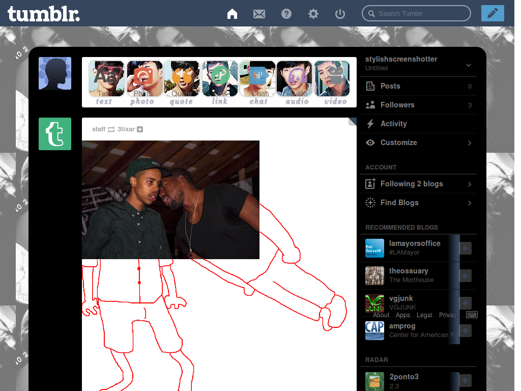Image resolution: width=521 pixels, height=391 pixels.
Task: Follow vgjunk with the plus button
Action: point(465,303)
